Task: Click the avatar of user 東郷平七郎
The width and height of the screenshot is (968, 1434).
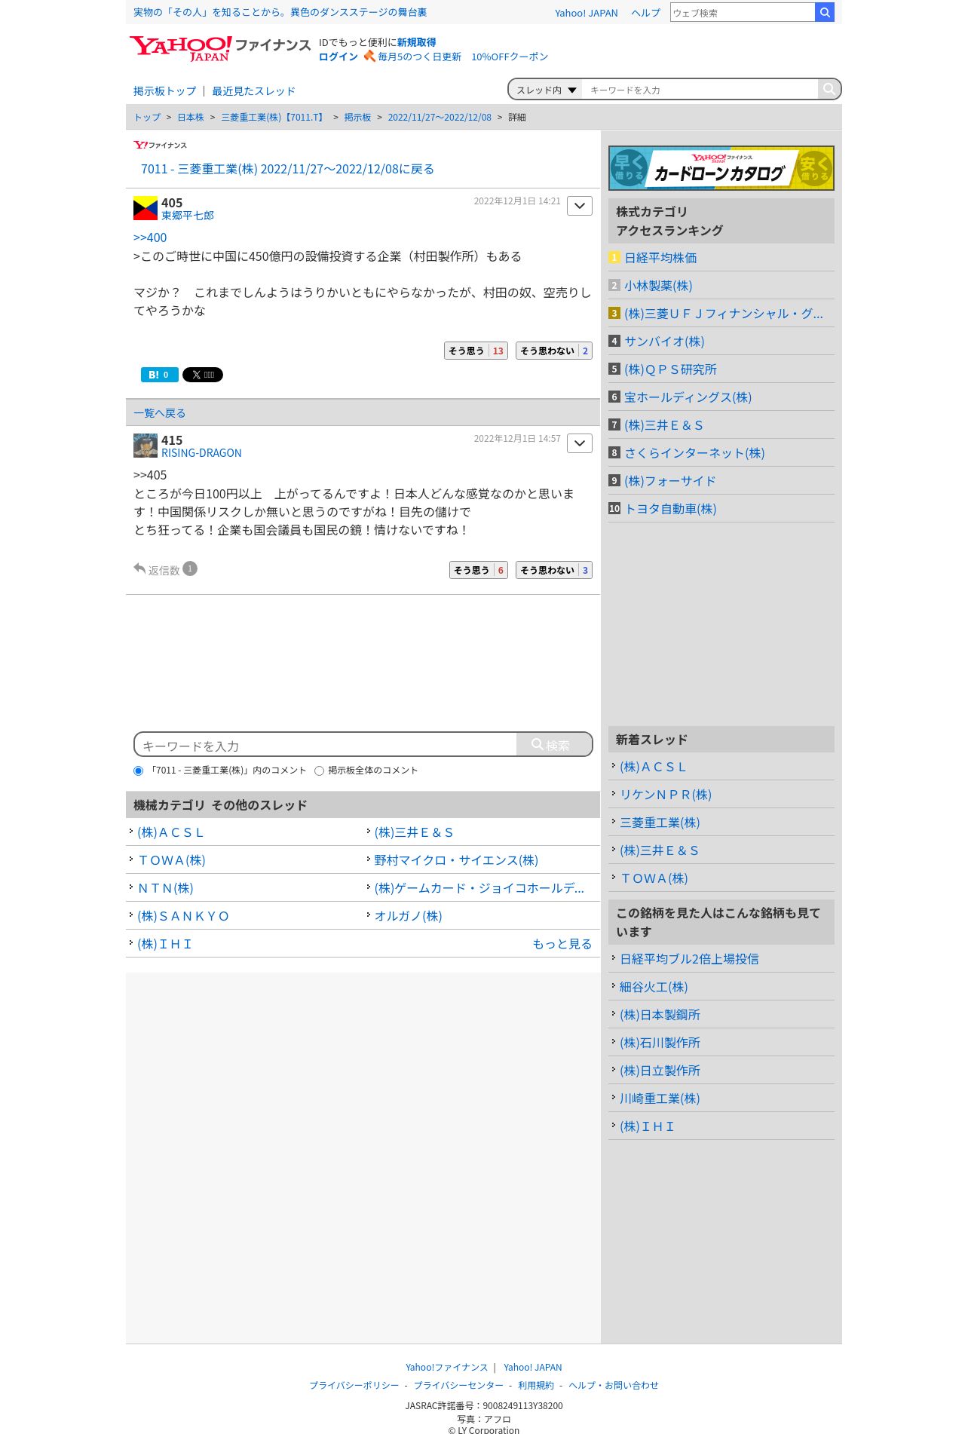Action: point(146,208)
